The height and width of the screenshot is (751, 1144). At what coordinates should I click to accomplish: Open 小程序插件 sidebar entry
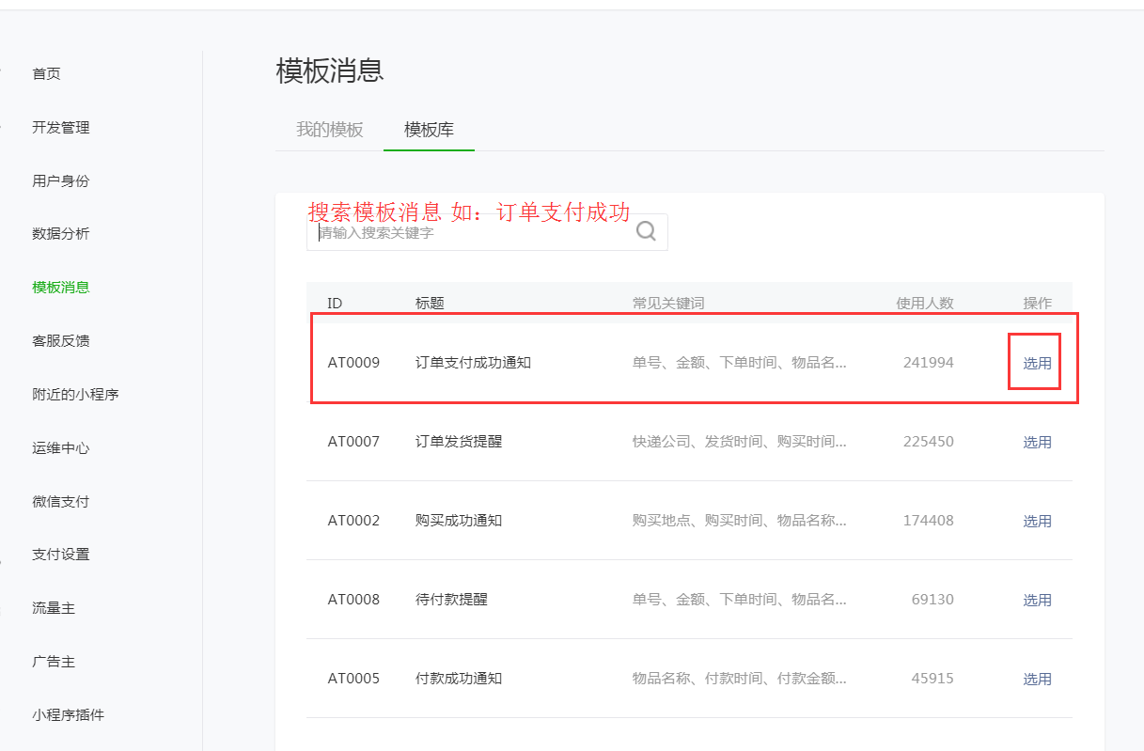68,714
